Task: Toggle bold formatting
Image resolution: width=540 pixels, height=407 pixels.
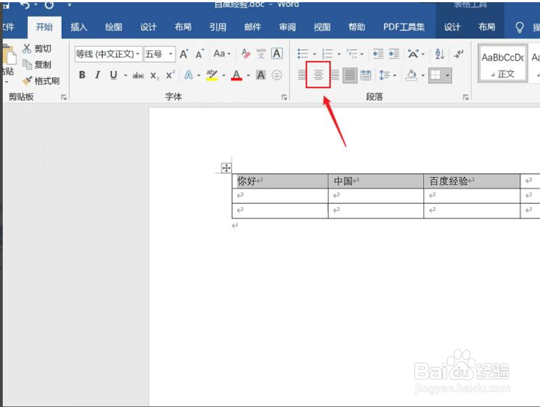Action: pyautogui.click(x=82, y=75)
